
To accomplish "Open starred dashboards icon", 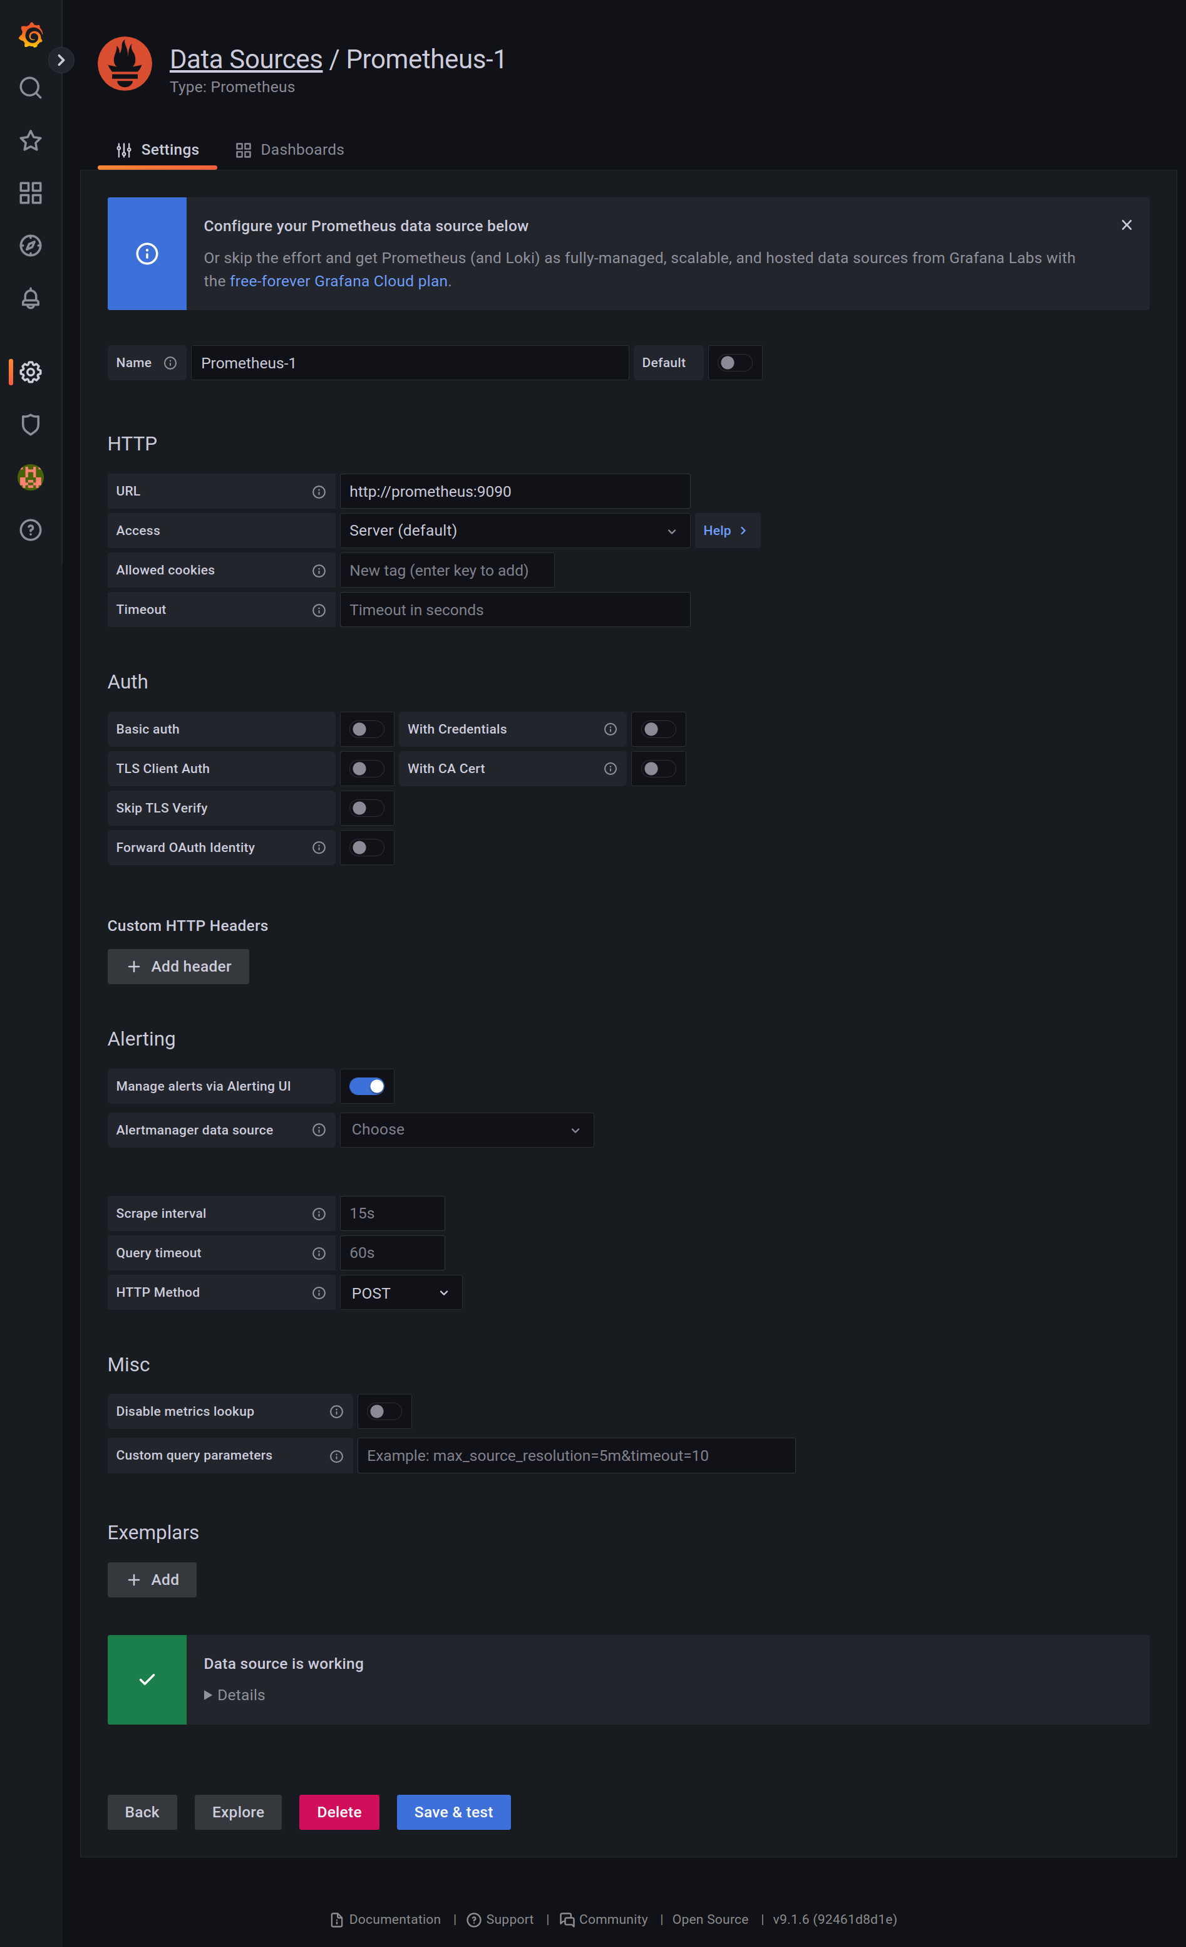I will coord(31,141).
